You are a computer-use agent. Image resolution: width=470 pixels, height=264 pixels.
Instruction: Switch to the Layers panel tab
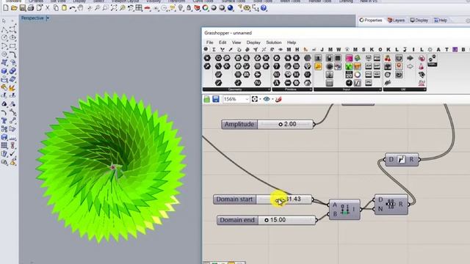(x=396, y=21)
